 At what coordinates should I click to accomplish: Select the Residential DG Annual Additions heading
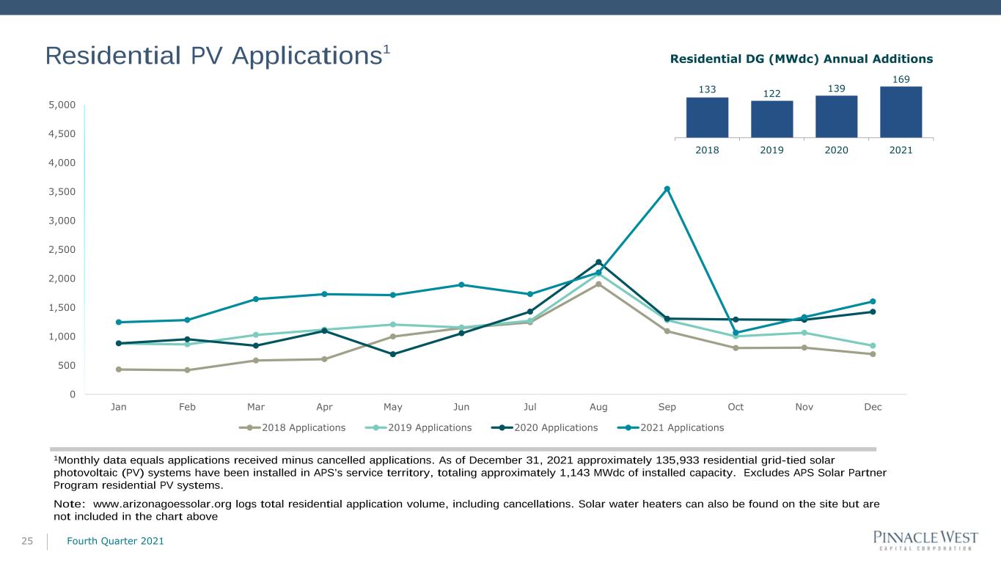[802, 59]
